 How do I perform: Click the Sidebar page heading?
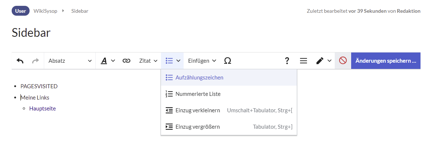tap(31, 32)
